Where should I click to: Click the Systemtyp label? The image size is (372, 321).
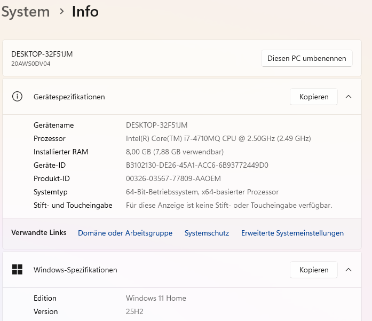click(51, 192)
